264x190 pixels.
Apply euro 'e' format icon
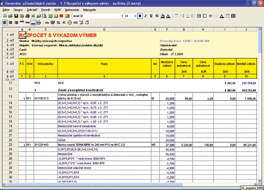(64, 22)
